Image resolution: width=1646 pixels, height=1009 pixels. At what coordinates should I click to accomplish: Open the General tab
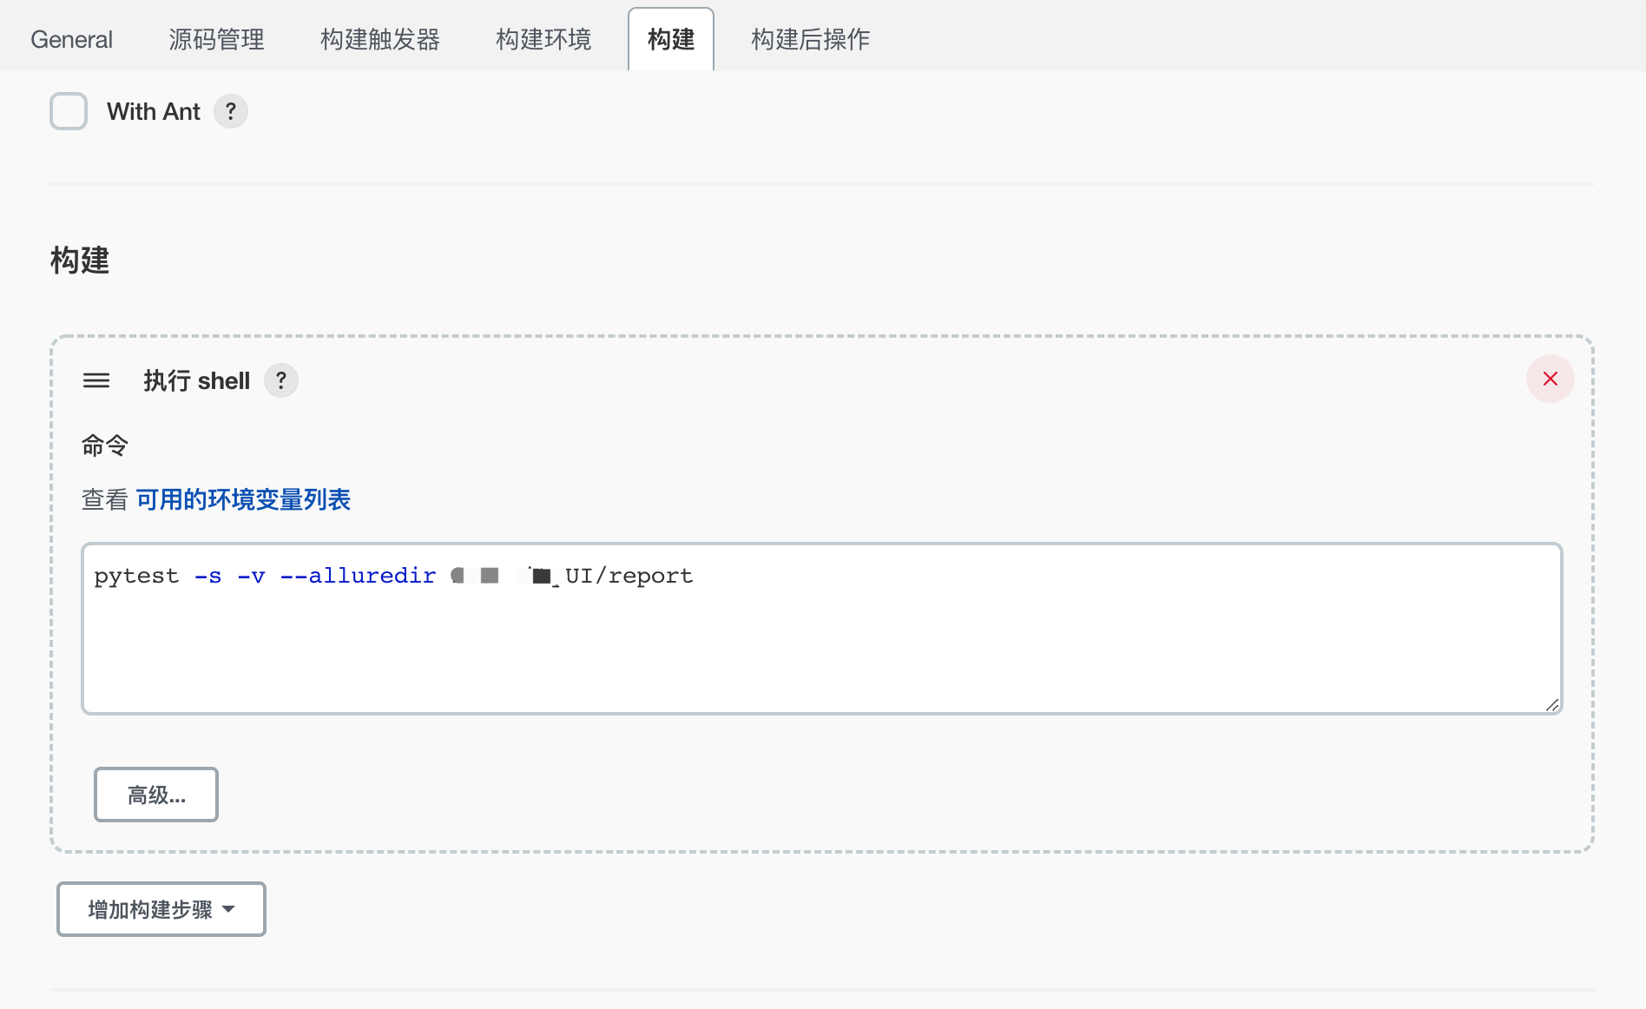(x=71, y=39)
